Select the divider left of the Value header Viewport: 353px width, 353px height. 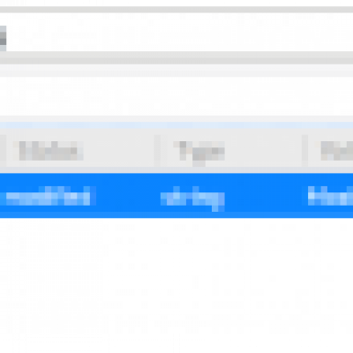point(3,151)
